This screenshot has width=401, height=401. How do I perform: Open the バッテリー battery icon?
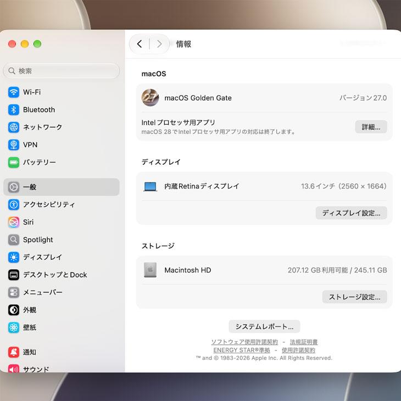(14, 162)
